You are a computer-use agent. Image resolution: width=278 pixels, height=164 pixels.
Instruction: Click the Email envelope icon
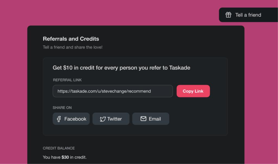[x=143, y=119]
